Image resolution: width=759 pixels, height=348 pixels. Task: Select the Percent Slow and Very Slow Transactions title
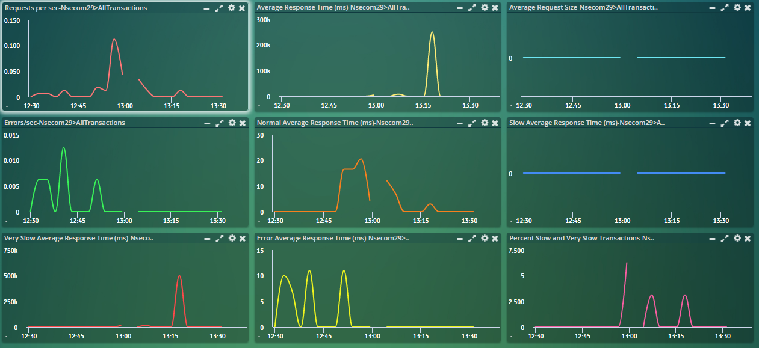(x=581, y=238)
